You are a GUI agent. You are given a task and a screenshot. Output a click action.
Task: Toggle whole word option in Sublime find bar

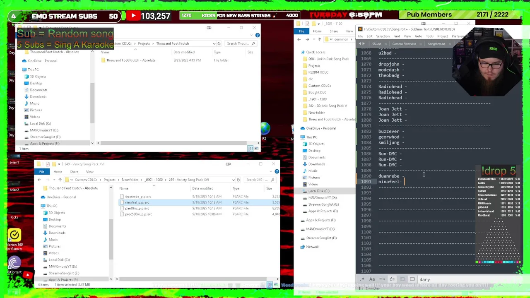pos(382,279)
